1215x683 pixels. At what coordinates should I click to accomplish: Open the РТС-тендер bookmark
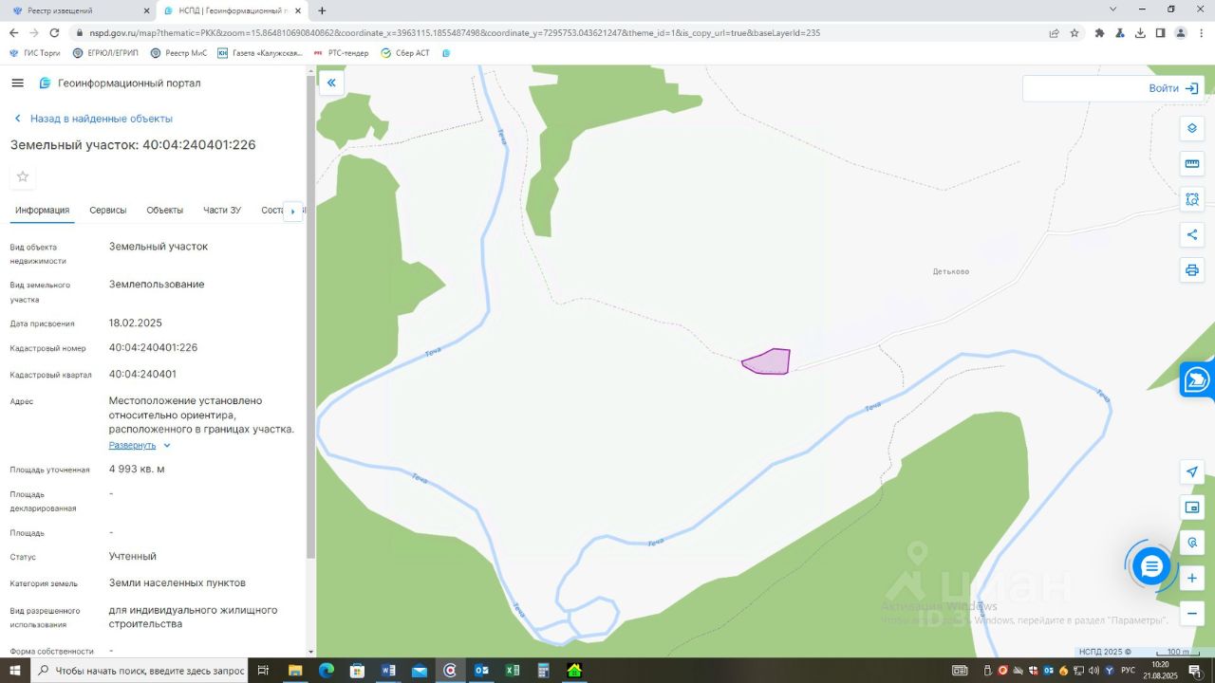(x=341, y=53)
